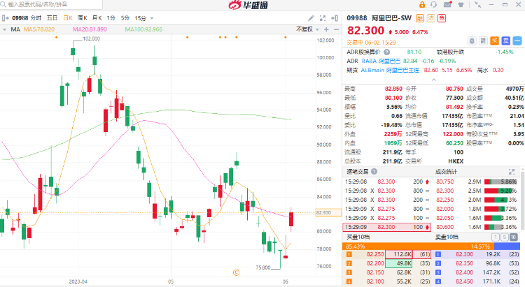This screenshot has height=287, width=525.
Task: Click the light blue minus button
Action: [517, 41]
